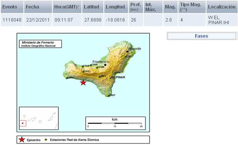Viewport: 238px width, 145px height.
Task: Click the Ministerio de Fomento label box
Action: coord(40,44)
